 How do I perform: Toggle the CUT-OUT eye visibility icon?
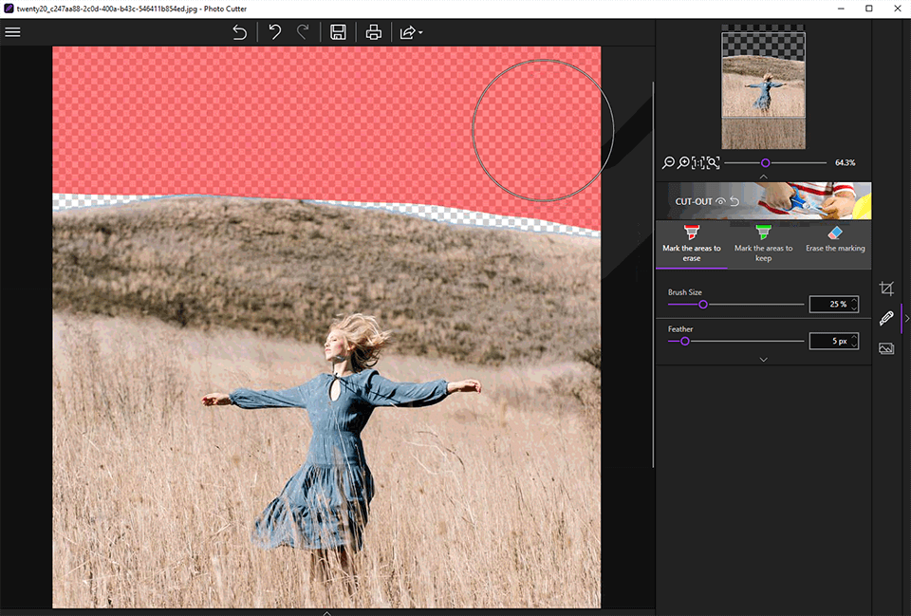pos(721,202)
